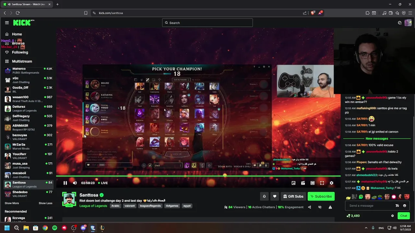The height and width of the screenshot is (233, 415).
Task: Open the emoji picker in chat
Action: pyautogui.click(x=405, y=205)
